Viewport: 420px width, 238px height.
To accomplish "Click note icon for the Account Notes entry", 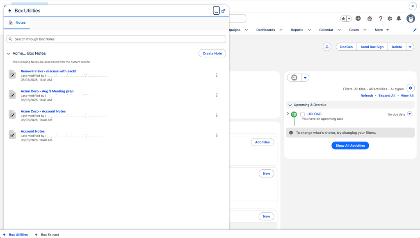I will point(12,135).
